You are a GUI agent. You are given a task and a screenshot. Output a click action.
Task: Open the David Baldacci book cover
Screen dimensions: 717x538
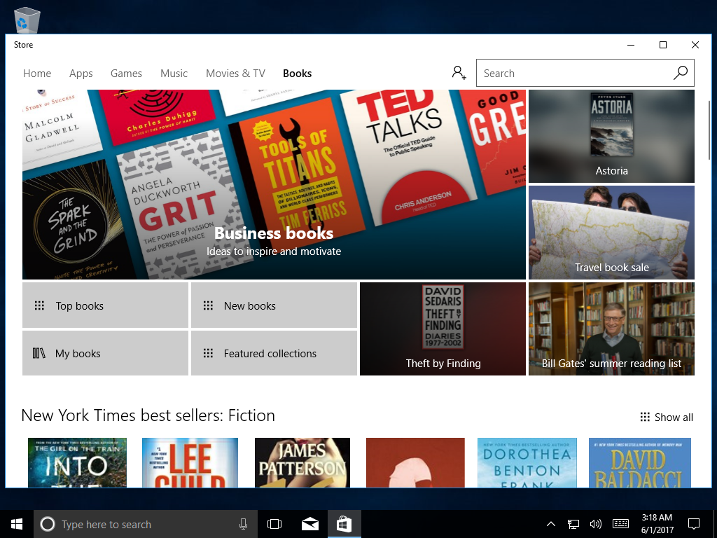[640, 462]
